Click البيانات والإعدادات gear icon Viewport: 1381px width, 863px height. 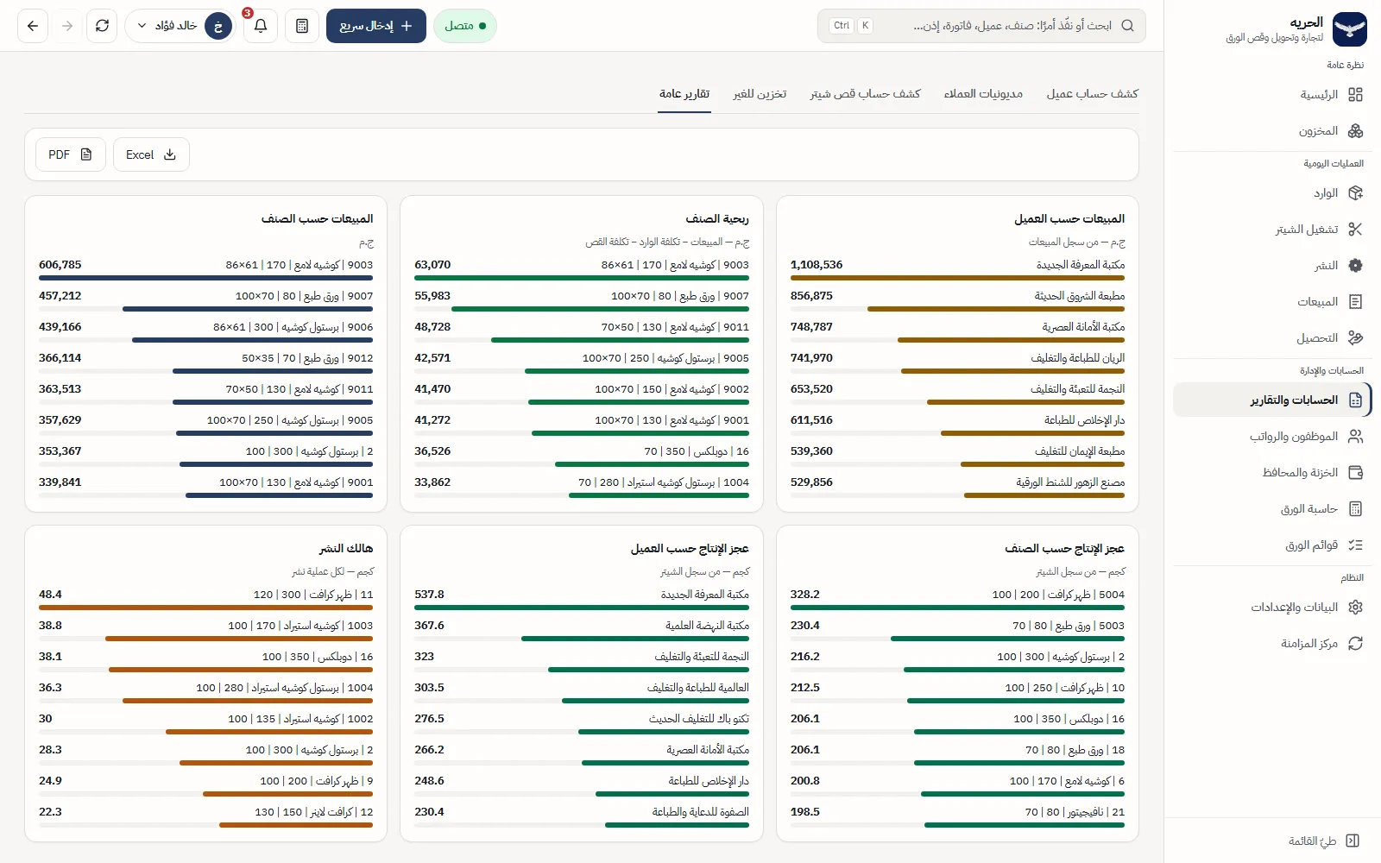tap(1355, 608)
